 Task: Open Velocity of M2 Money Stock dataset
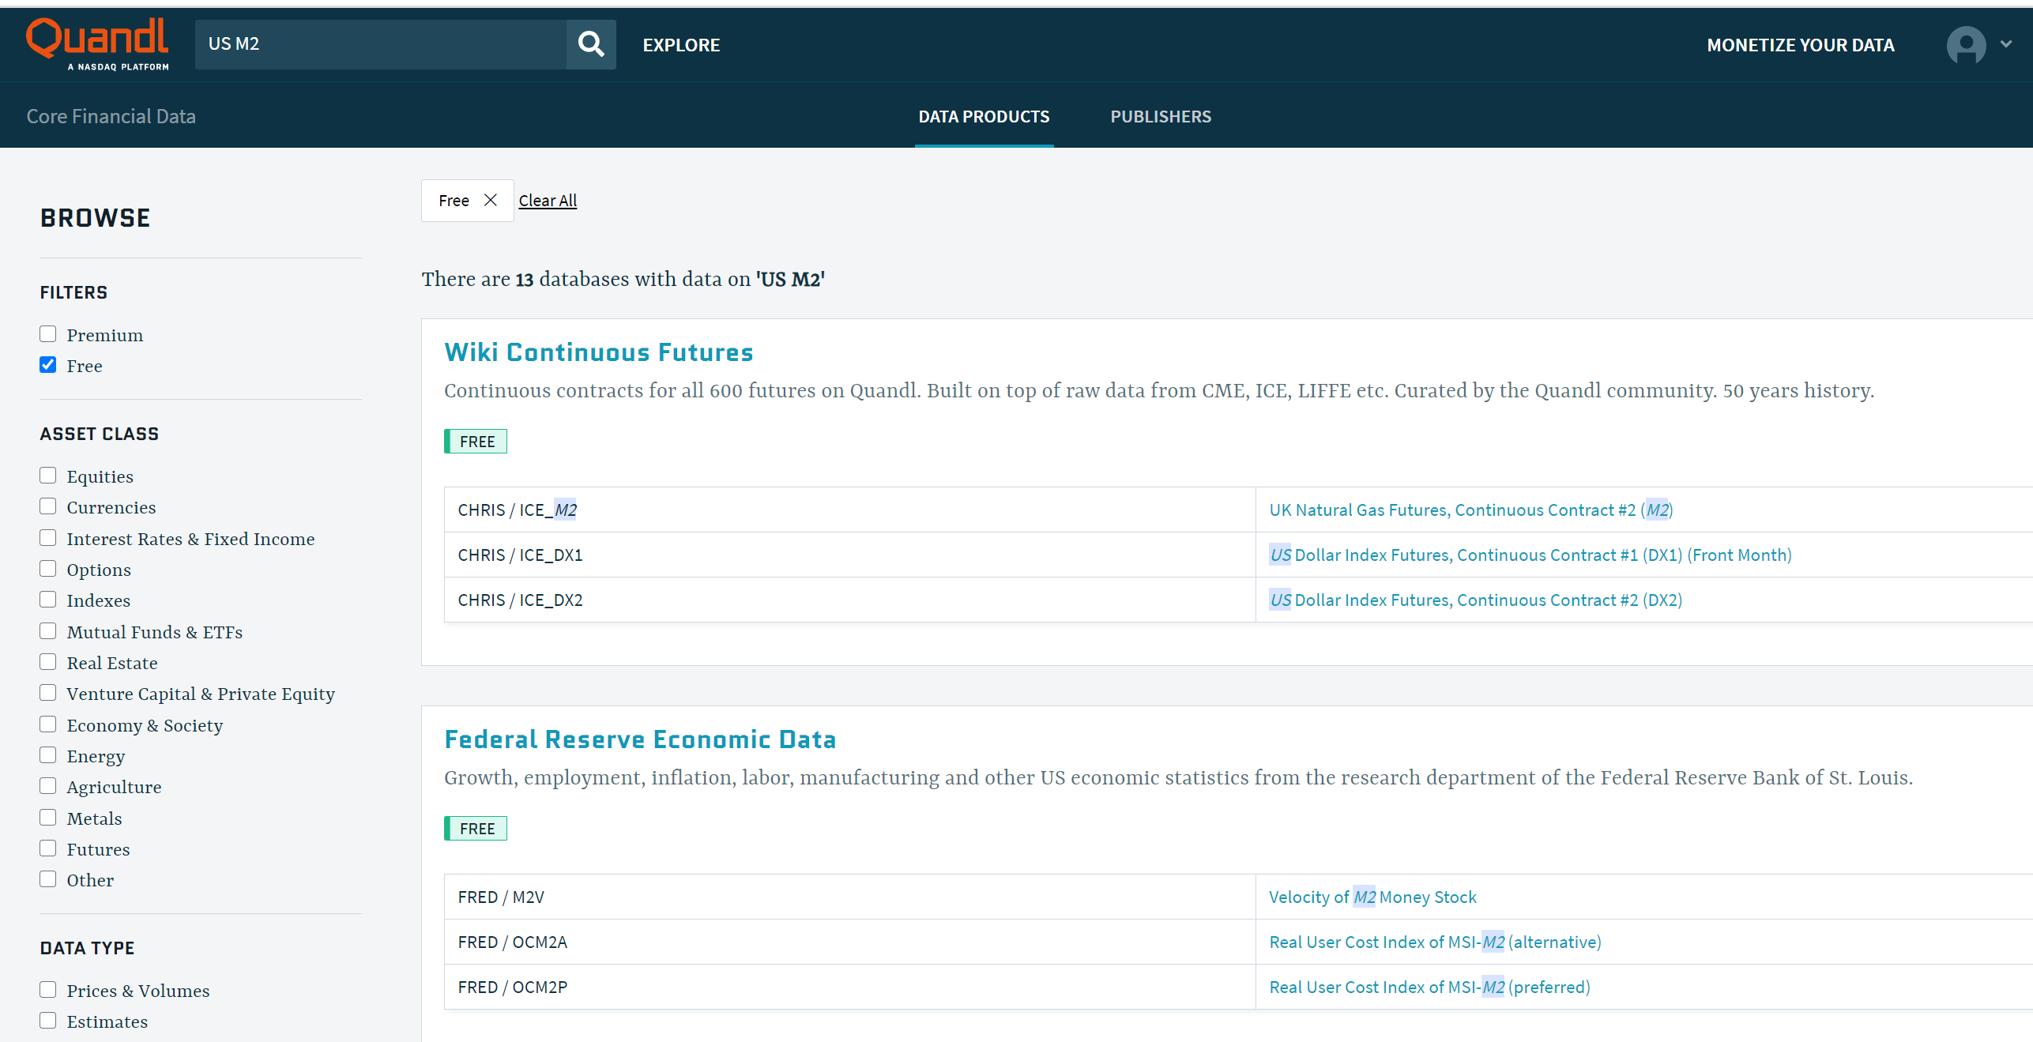[x=1372, y=897]
